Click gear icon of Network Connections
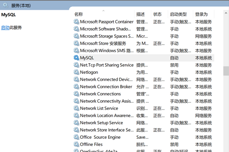This screenshot has height=152, width=229. point(76,94)
